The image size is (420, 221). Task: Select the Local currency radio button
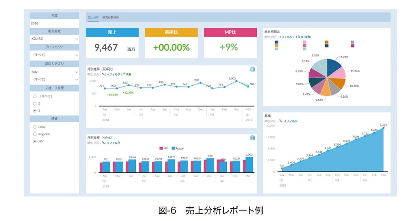coord(34,127)
